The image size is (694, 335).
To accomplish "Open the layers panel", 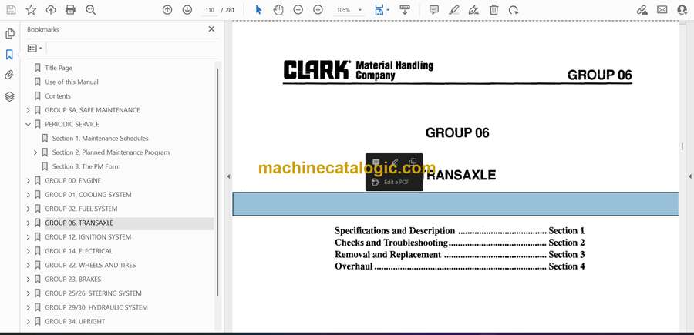I will tap(9, 96).
